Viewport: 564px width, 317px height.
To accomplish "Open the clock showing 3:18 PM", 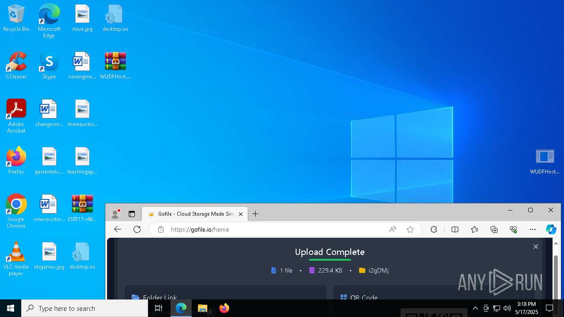I will tap(527, 308).
